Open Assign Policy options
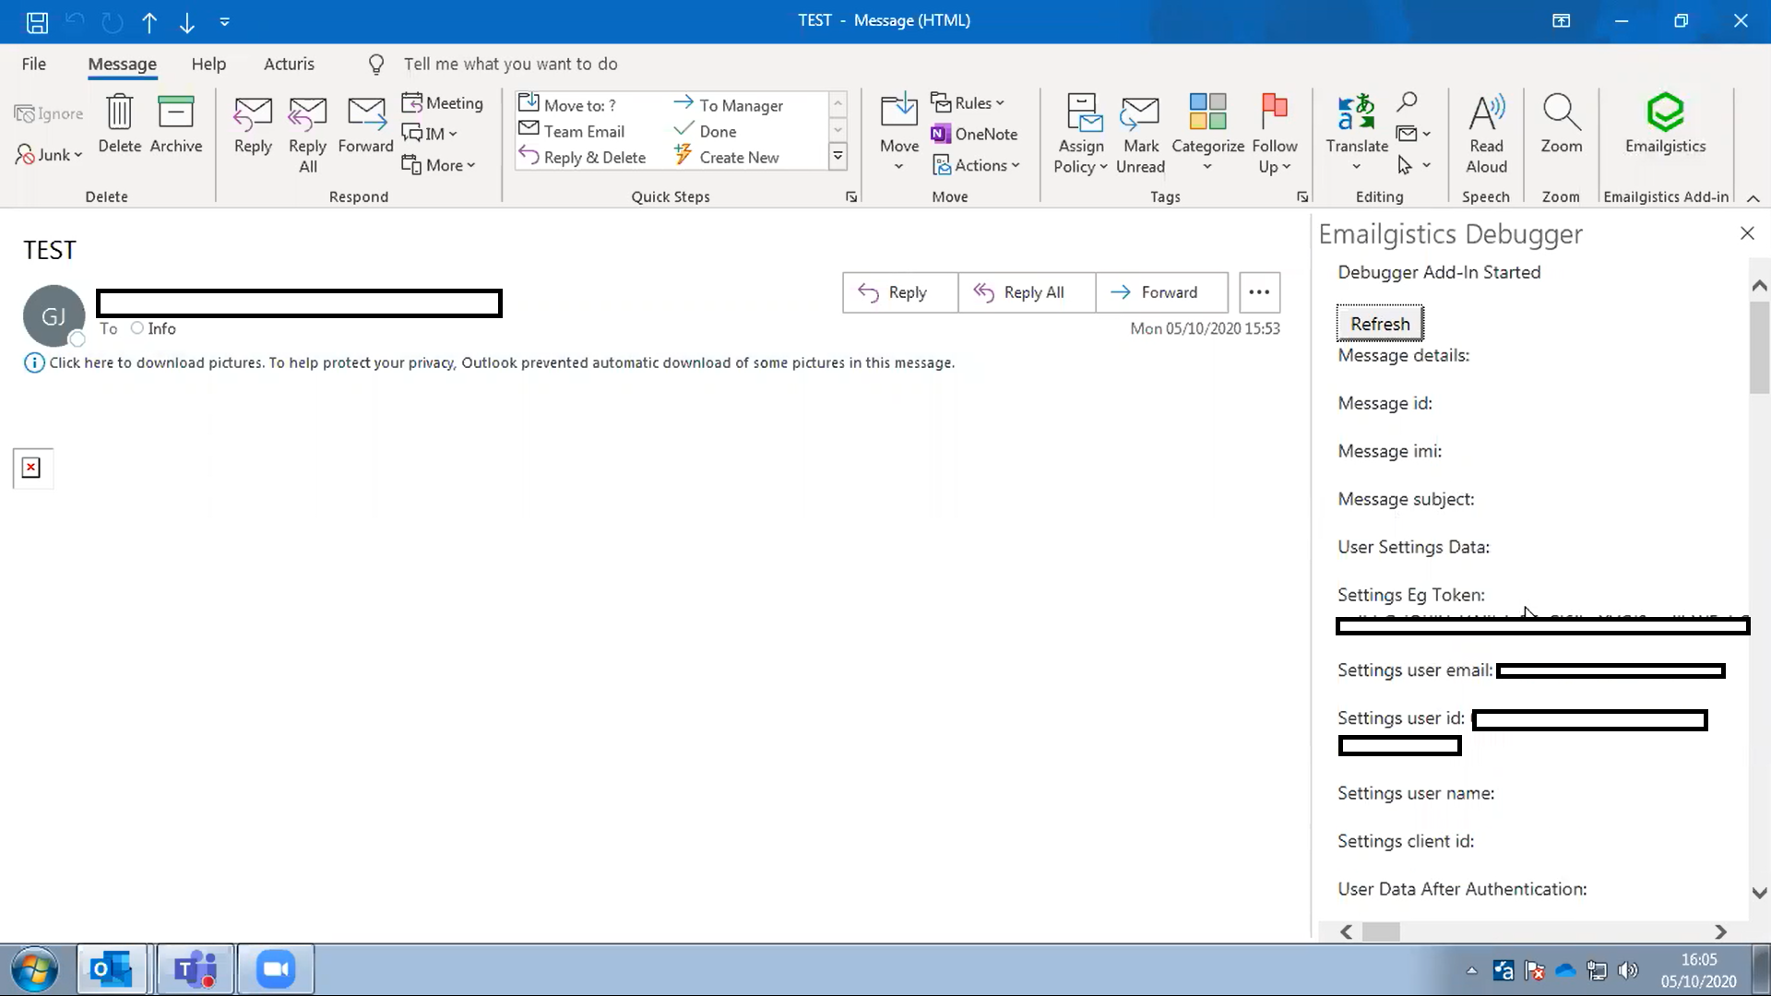The width and height of the screenshot is (1771, 996). point(1080,134)
